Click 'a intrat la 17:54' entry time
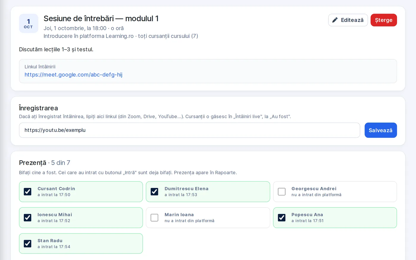 [54, 247]
